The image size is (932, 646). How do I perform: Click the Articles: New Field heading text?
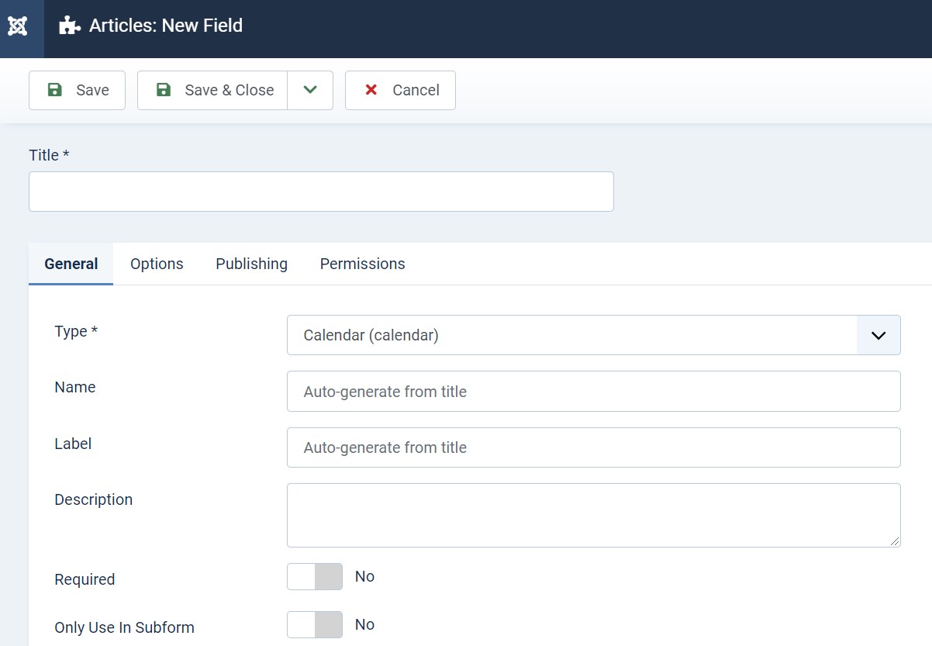pos(166,26)
